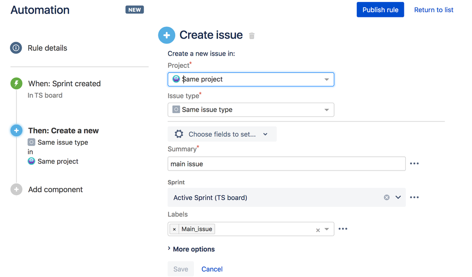472x277 pixels.
Task: Click the grey Add component plus icon
Action: [x=16, y=189]
